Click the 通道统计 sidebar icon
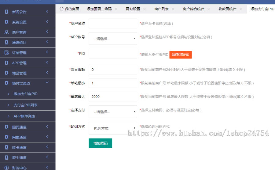Image resolution: width=275 pixels, height=170 pixels. coord(7,42)
